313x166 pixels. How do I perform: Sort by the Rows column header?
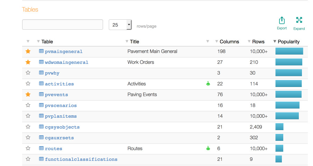[x=258, y=41]
